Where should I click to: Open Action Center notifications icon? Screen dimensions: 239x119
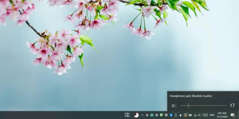(x=233, y=115)
